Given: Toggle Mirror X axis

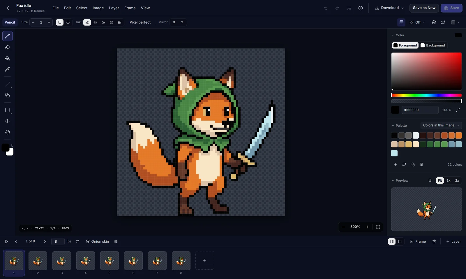Looking at the screenshot, I should tap(174, 22).
